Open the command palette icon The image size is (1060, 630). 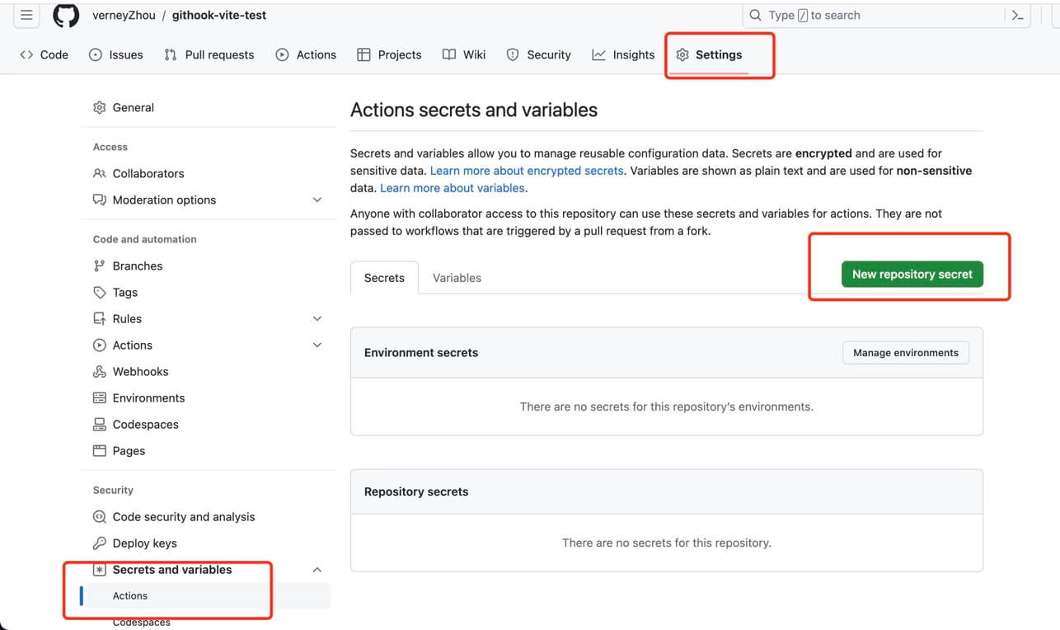click(1017, 15)
